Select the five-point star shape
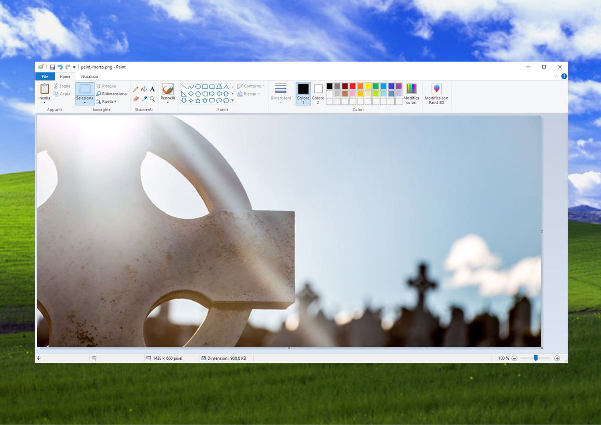 [x=198, y=101]
